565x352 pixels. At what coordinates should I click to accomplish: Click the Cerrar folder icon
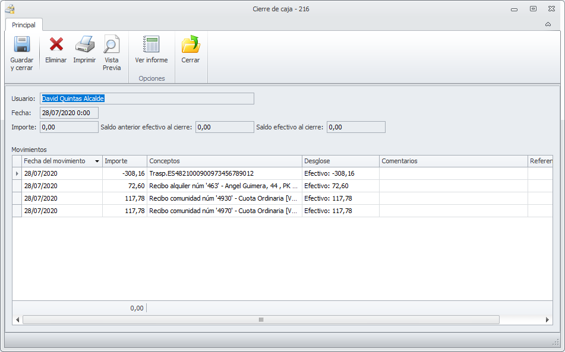coord(191,45)
